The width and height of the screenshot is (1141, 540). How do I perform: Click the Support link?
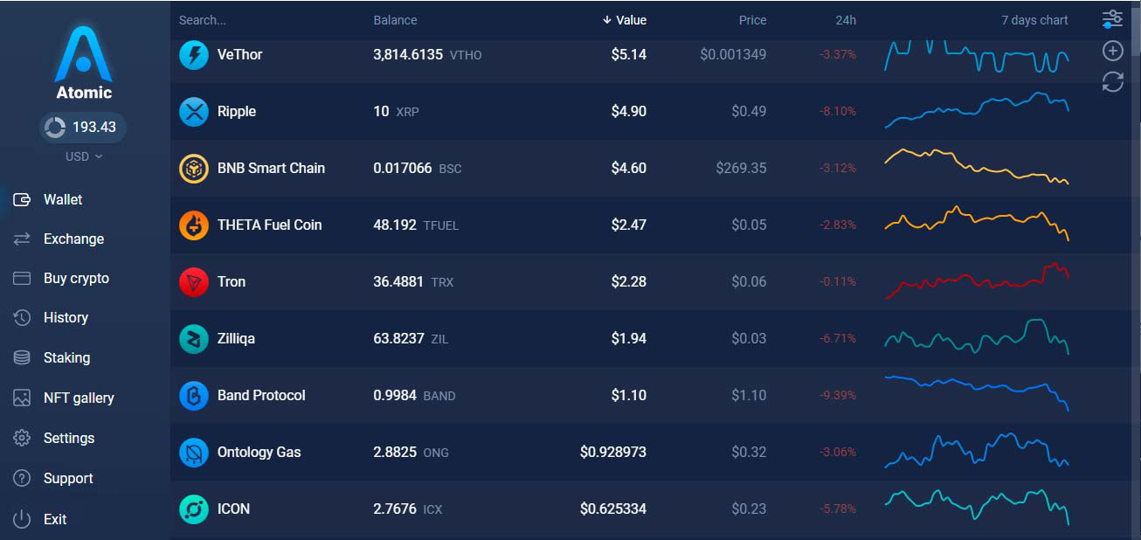pyautogui.click(x=68, y=478)
